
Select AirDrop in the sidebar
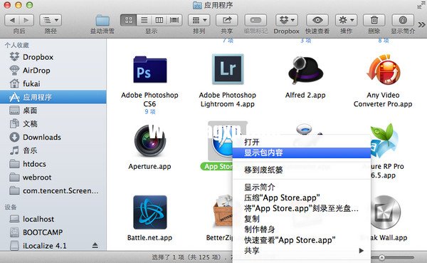coord(53,71)
